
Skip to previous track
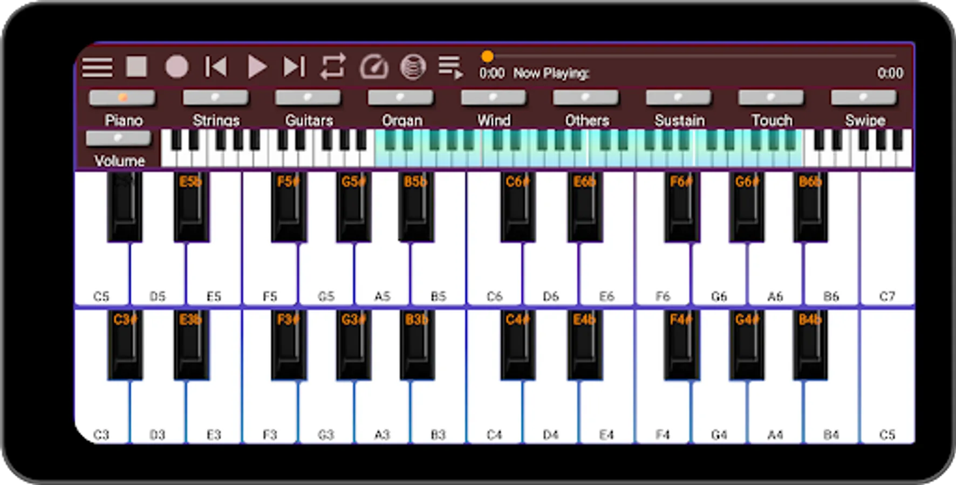tap(216, 67)
